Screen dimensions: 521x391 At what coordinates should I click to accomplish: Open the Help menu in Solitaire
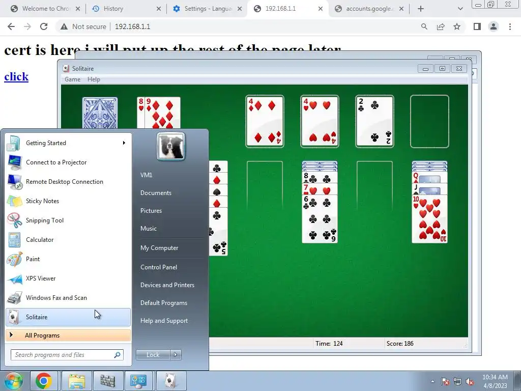94,79
